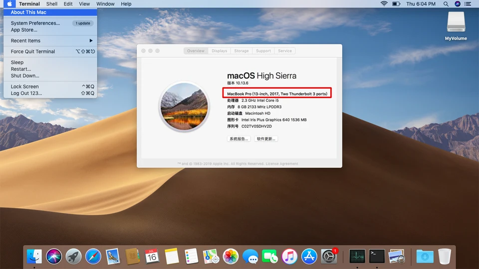Screen dimensions: 479x269
Task: Expand the Recent Items submenu
Action: [50, 41]
